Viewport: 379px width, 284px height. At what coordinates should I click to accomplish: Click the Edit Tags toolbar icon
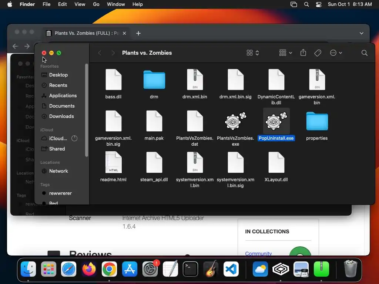click(318, 53)
